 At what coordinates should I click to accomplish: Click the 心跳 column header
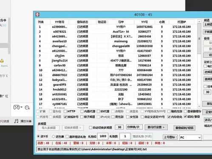tap(162, 22)
